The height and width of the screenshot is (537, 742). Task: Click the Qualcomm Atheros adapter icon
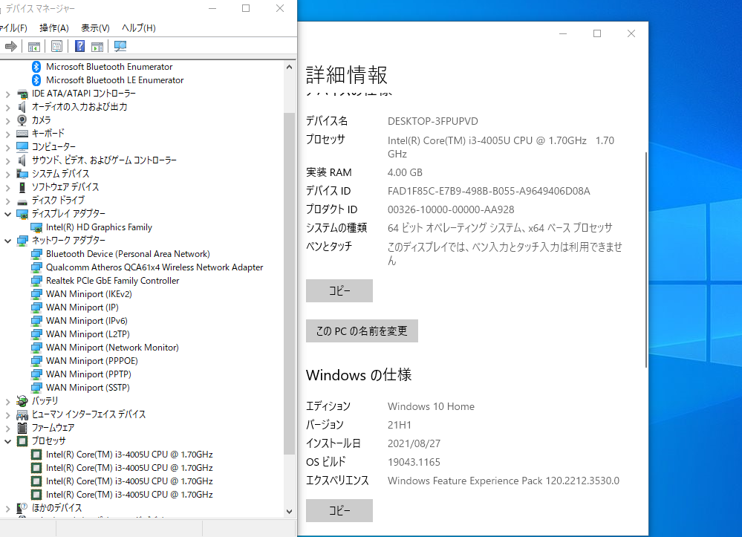pyautogui.click(x=36, y=267)
